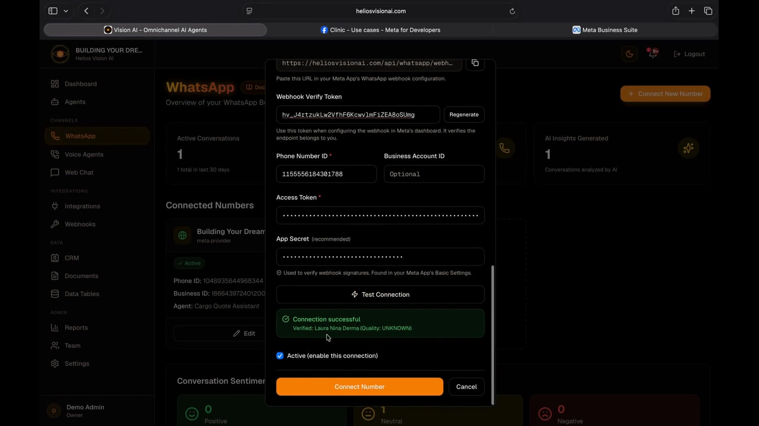759x426 pixels.
Task: Copy the webhook URL with the copy icon
Action: pyautogui.click(x=475, y=63)
